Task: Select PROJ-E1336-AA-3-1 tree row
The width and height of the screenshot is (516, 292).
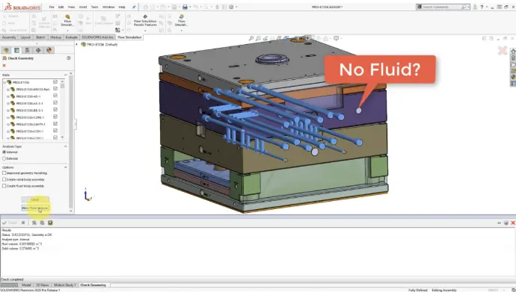Action: click(29, 104)
